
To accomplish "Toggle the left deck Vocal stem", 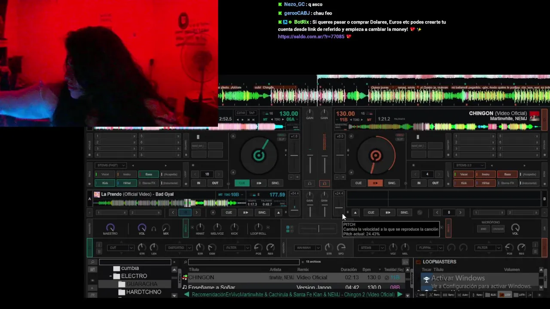I will [x=105, y=174].
